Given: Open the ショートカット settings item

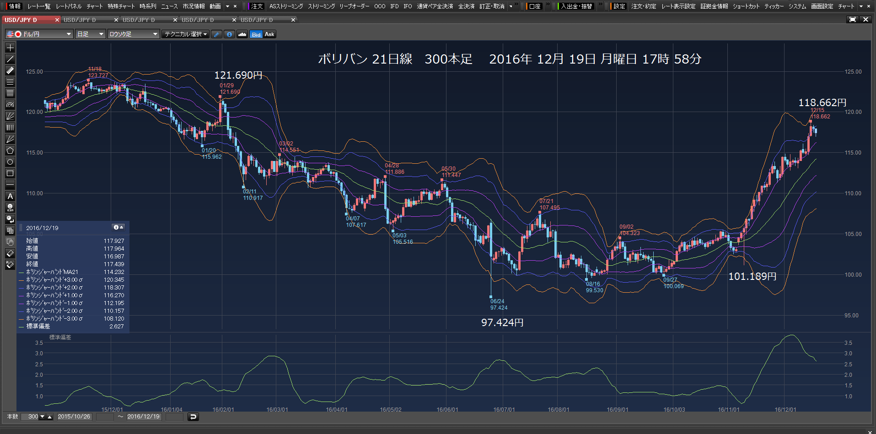Looking at the screenshot, I should click(746, 6).
